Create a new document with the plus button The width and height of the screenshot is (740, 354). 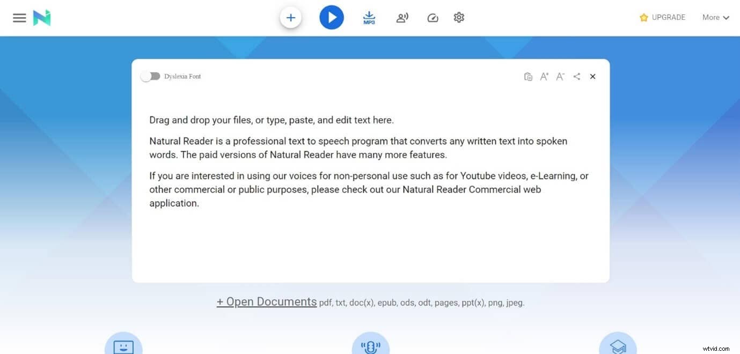[x=290, y=17]
